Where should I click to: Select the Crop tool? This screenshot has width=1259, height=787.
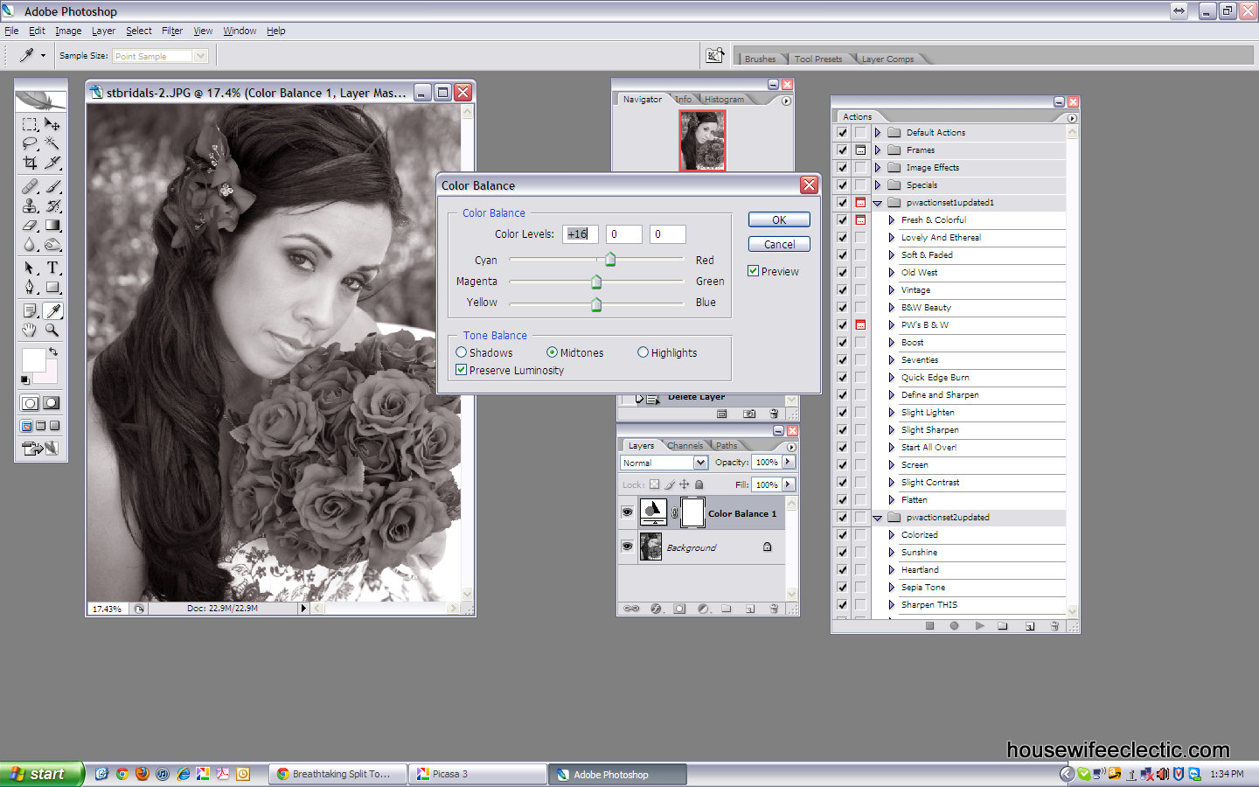[x=30, y=163]
